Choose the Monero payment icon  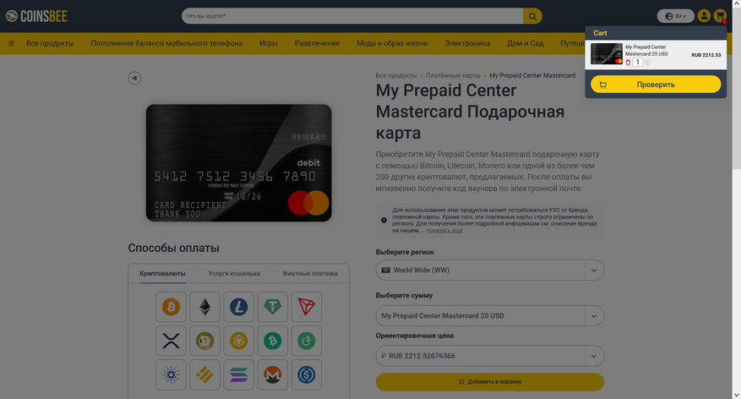(x=273, y=374)
